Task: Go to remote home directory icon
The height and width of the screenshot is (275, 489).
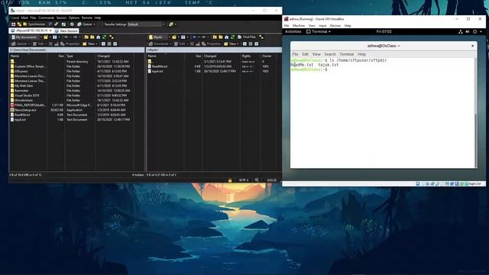Action: click(227, 37)
